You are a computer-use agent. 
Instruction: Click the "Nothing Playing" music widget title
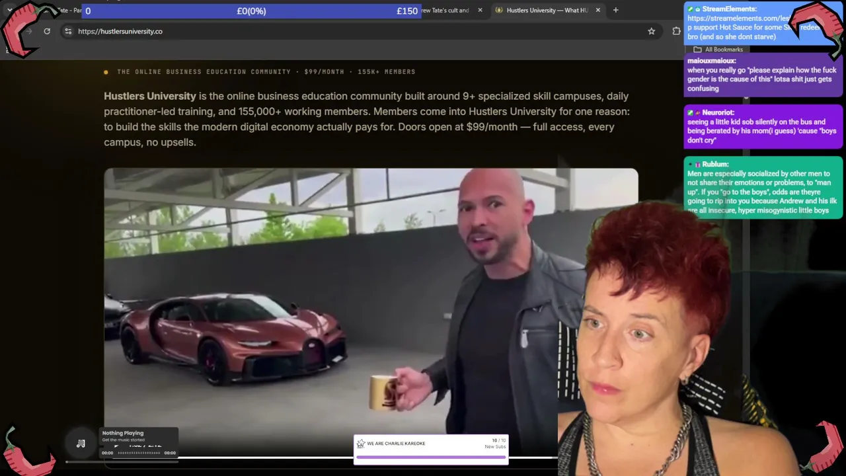pos(122,433)
